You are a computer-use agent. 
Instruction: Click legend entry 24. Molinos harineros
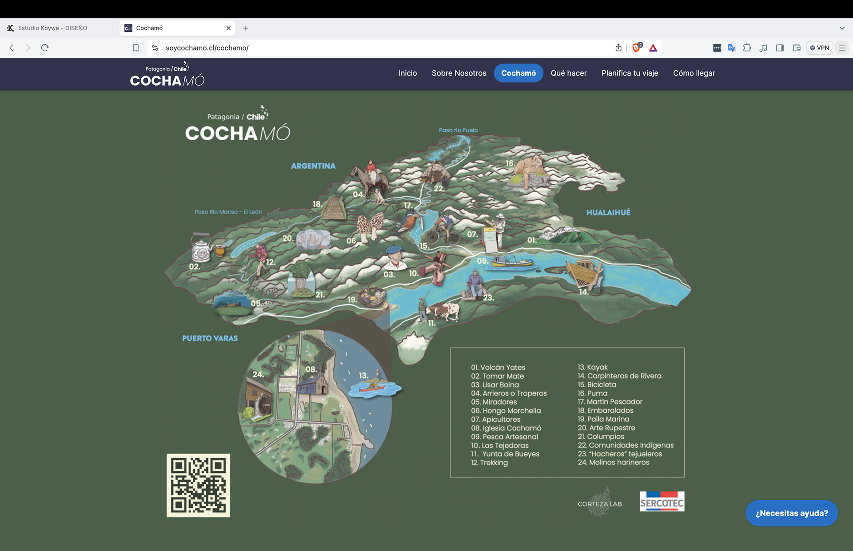614,463
